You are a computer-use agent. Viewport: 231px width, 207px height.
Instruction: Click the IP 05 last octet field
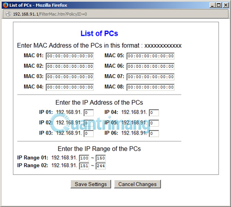pos(154,123)
